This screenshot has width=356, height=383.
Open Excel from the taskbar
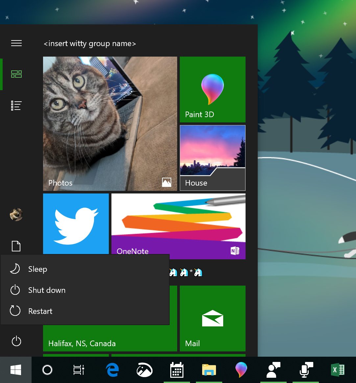[x=338, y=370]
